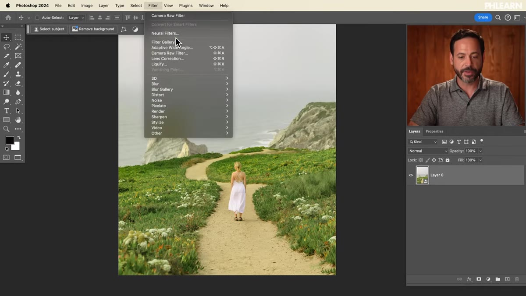Switch to the Properties tab
The width and height of the screenshot is (526, 296).
(434, 131)
